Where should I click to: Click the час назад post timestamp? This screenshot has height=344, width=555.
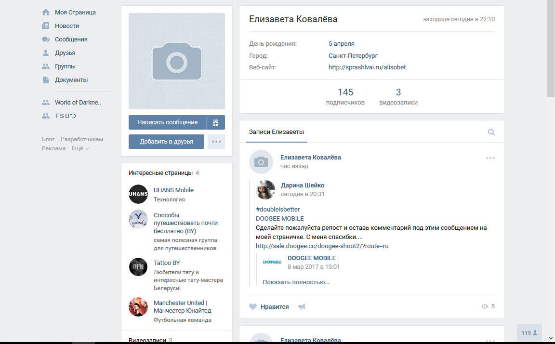point(294,166)
